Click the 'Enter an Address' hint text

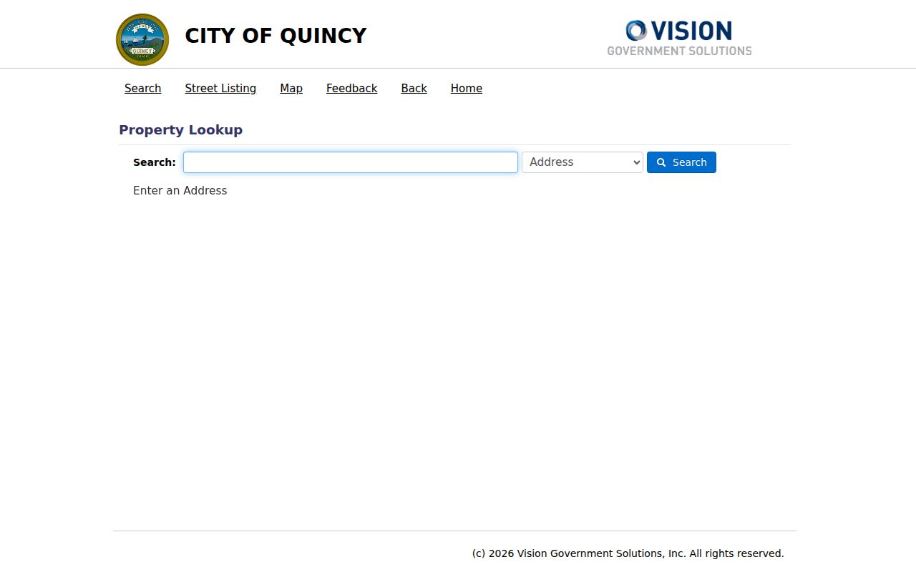pos(180,190)
